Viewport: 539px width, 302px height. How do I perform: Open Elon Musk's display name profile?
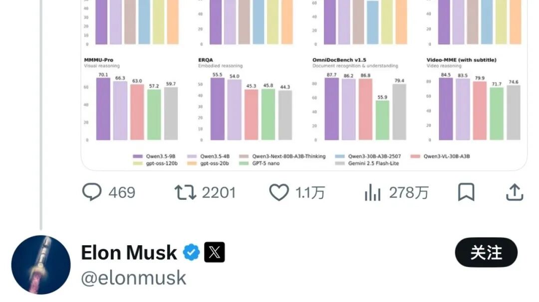[129, 253]
